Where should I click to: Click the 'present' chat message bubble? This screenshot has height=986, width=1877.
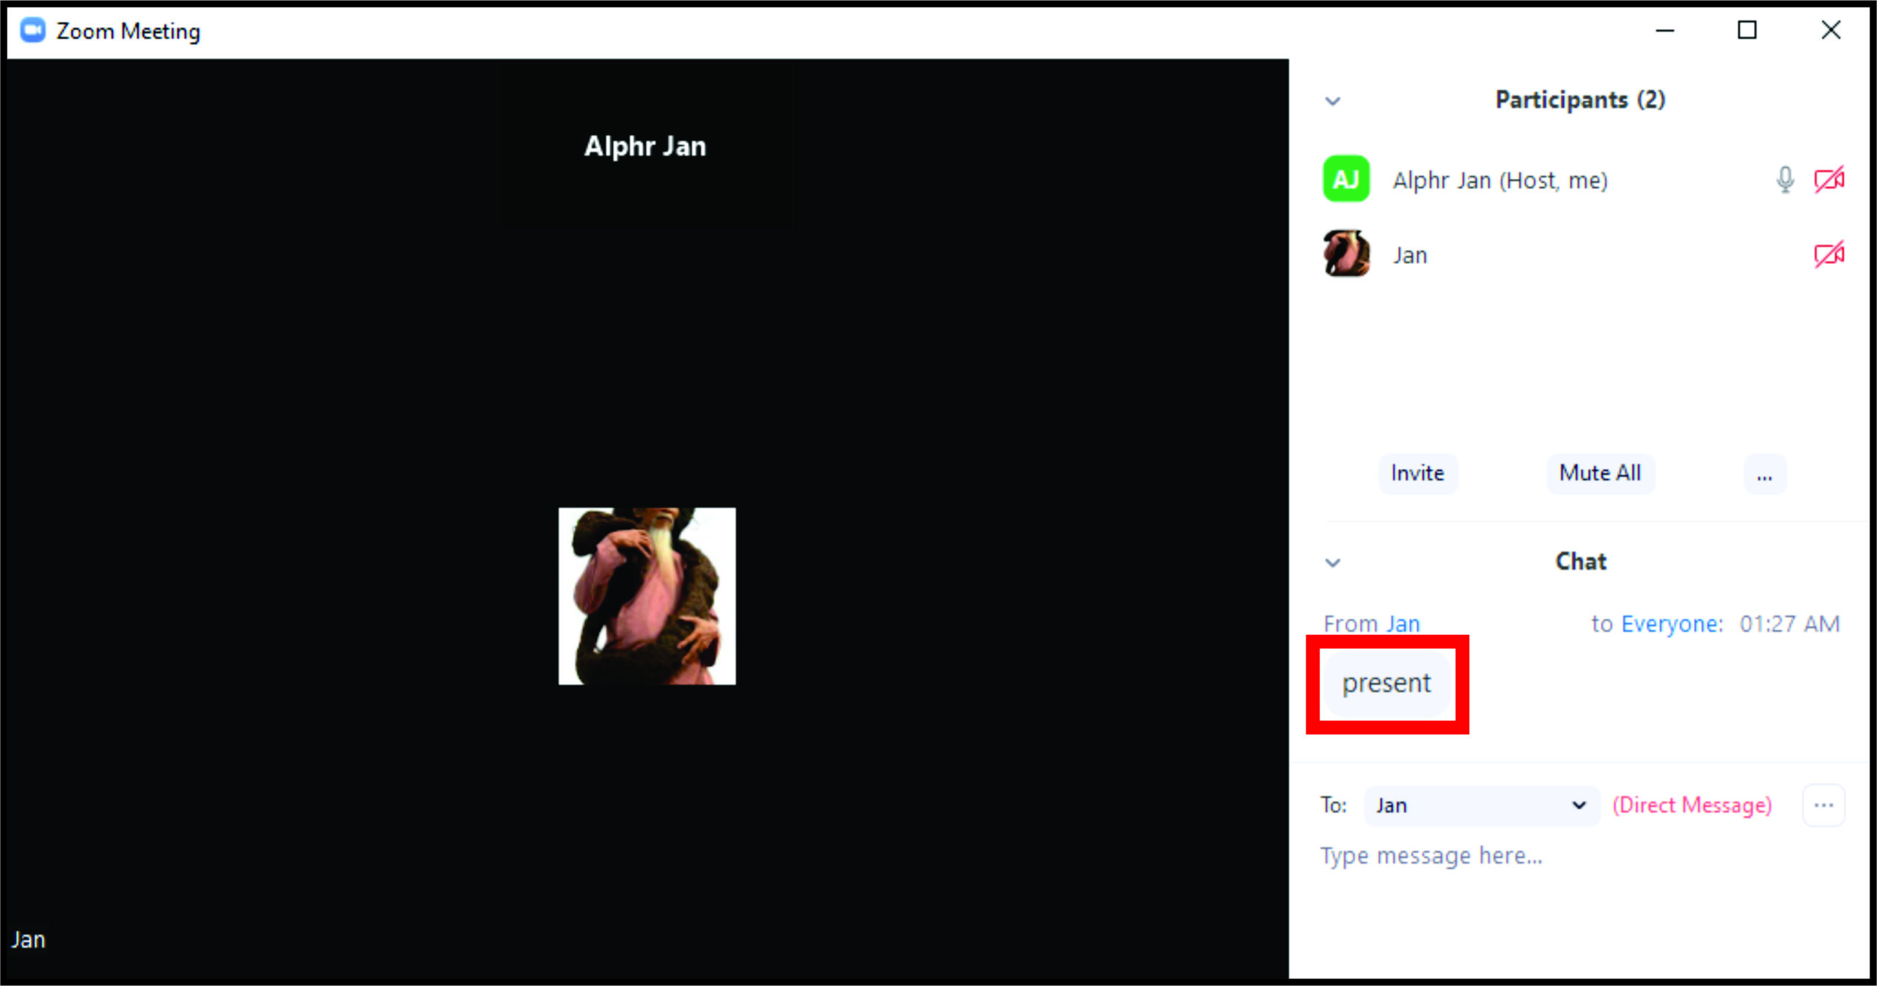1386,683
